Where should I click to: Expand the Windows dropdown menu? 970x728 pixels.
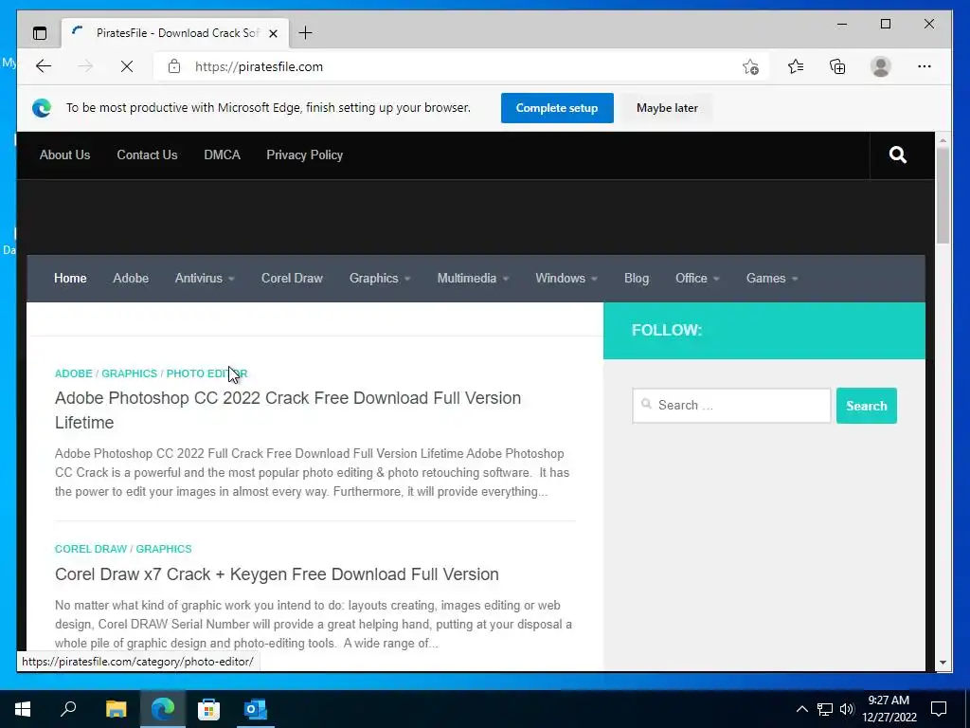(x=566, y=278)
